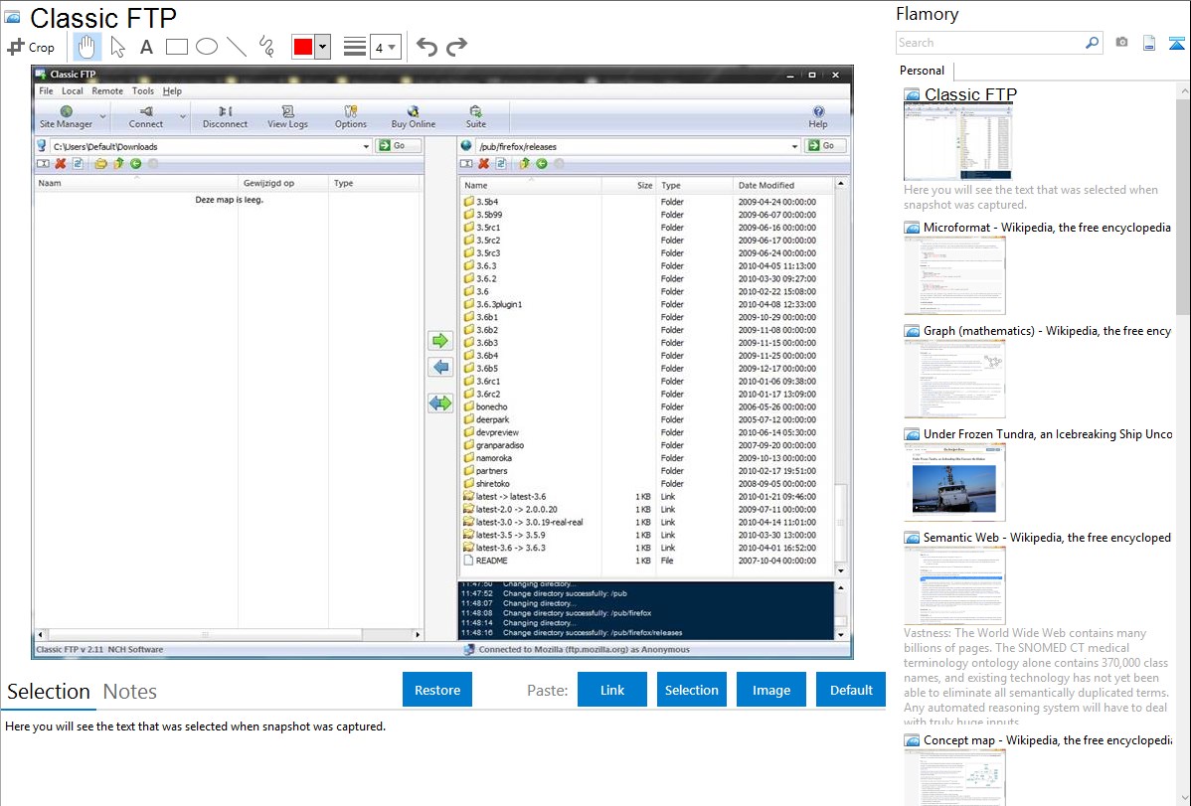Screen dimensions: 1191x806
Task: Activate the hand pan tool
Action: click(87, 47)
